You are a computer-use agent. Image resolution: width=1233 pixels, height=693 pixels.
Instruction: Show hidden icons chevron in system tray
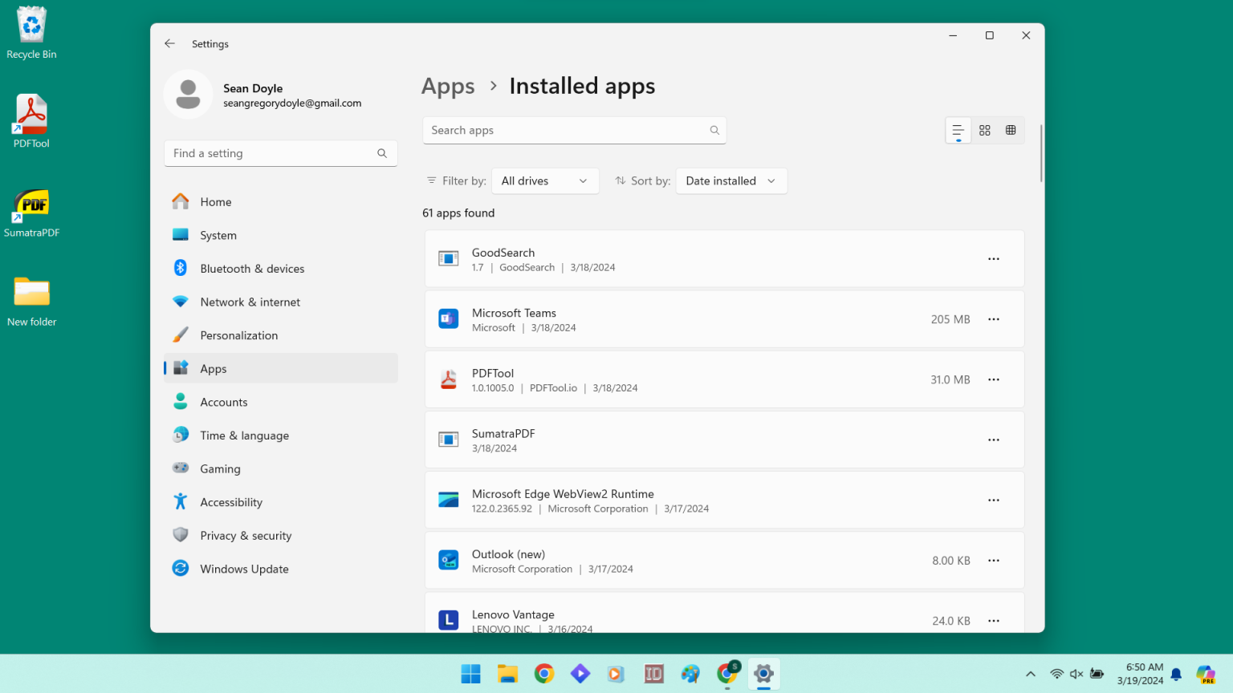1031,674
